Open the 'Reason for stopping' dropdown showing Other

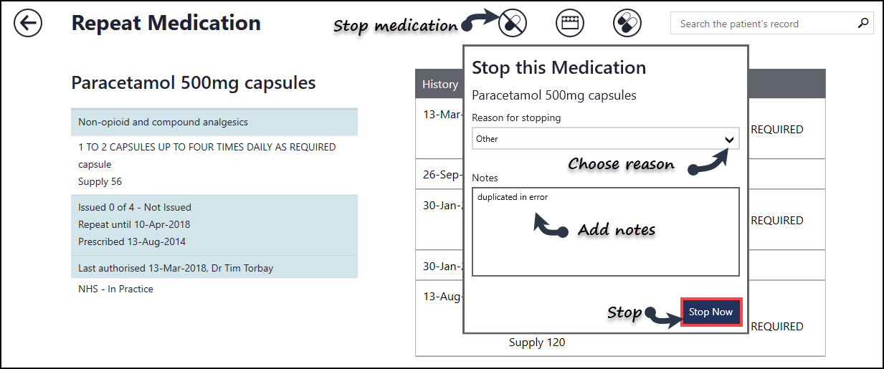coord(595,139)
